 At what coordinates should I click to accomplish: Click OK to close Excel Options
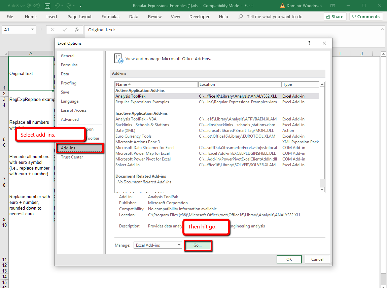pos(289,259)
